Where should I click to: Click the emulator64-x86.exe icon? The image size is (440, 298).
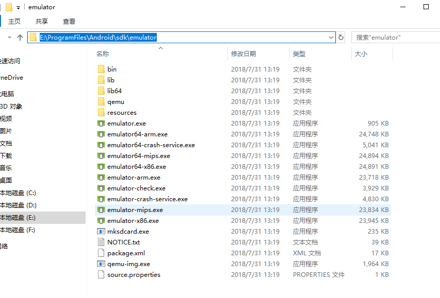tap(101, 167)
